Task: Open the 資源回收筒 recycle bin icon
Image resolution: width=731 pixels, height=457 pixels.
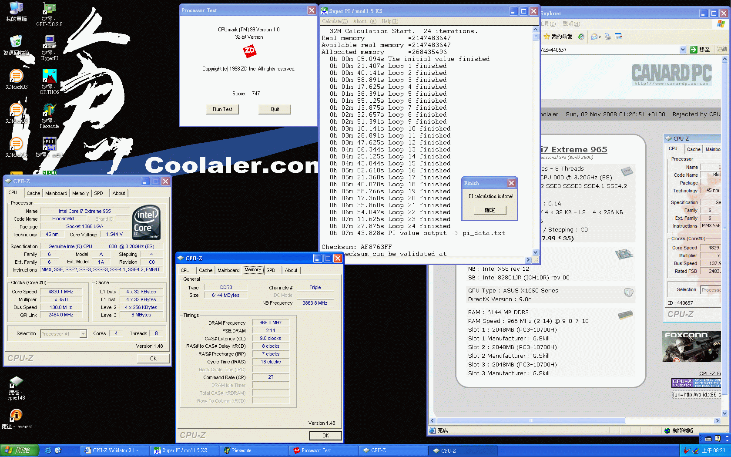Action: (16, 46)
